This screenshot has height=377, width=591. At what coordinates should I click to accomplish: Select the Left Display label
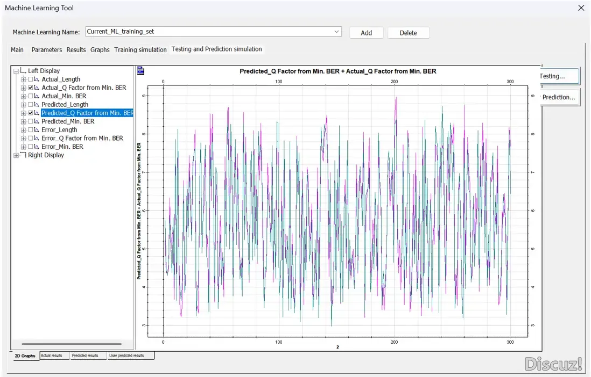[44, 71]
